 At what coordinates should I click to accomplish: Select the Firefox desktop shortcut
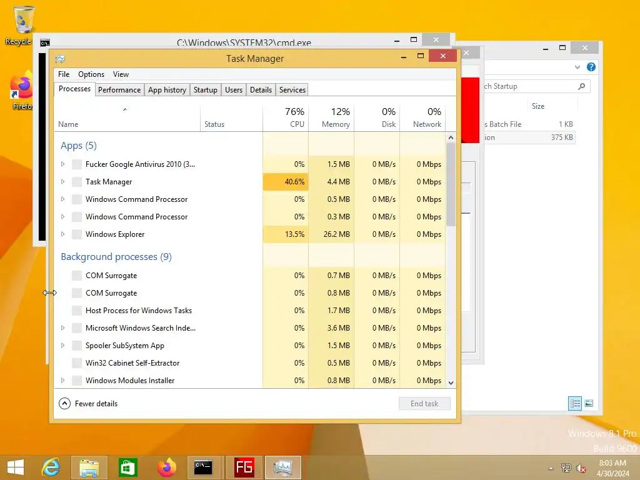tap(21, 91)
